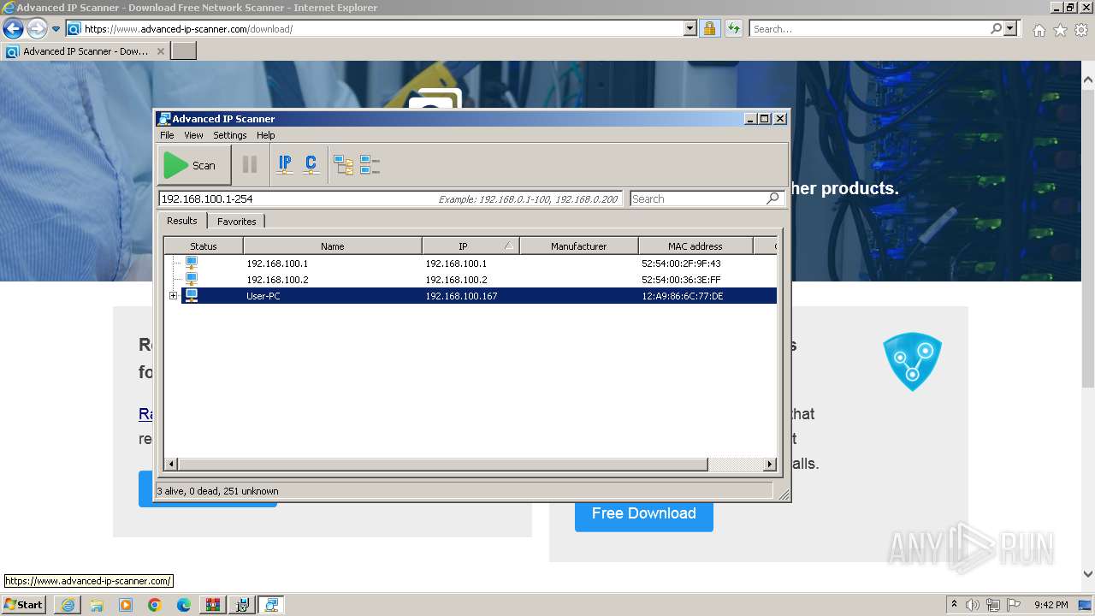Click MAC address 52:54:00:36:3E:FF
The image size is (1095, 616).
681,280
